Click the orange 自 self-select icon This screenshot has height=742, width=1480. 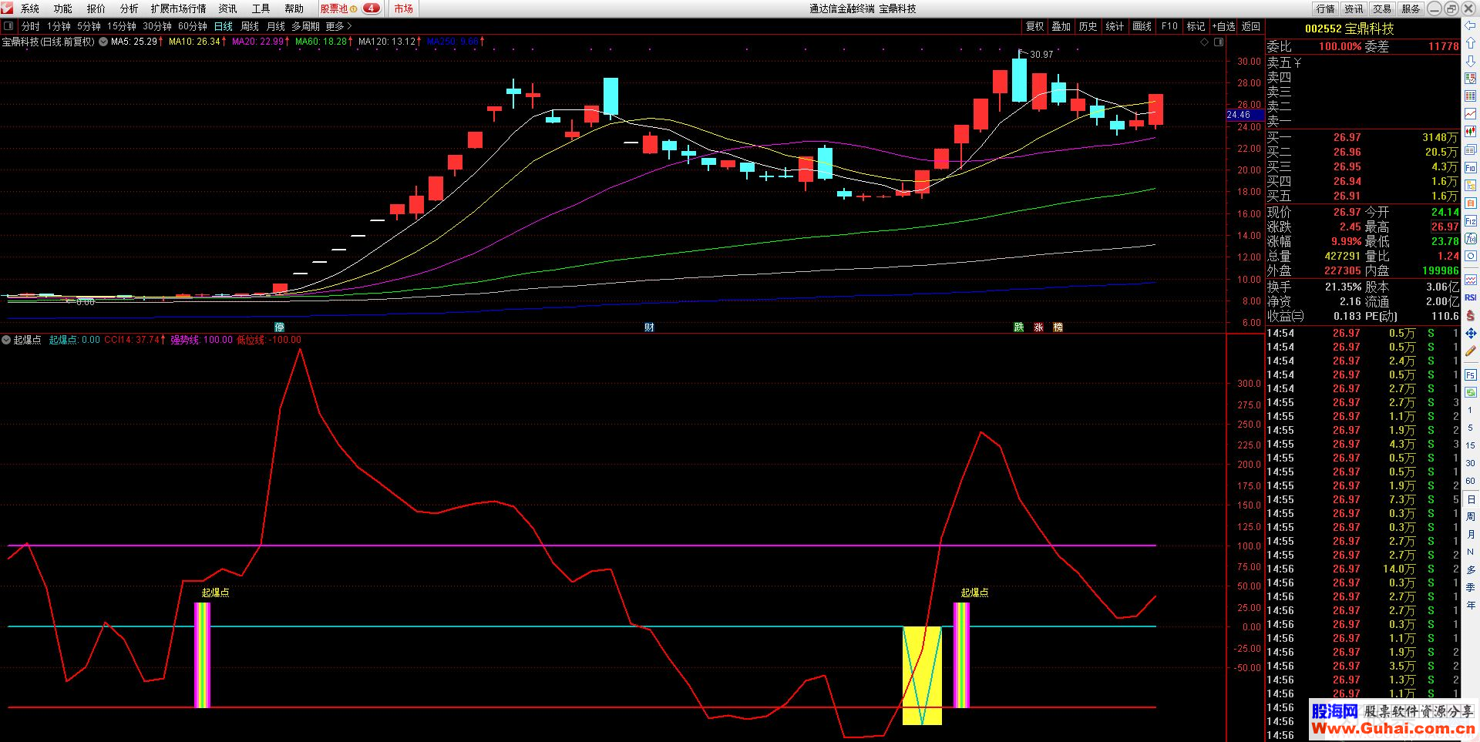click(x=1471, y=203)
